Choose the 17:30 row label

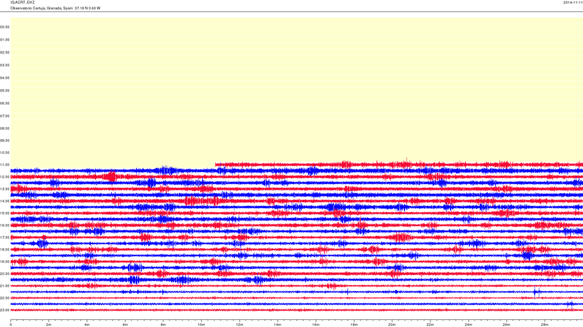5,237
